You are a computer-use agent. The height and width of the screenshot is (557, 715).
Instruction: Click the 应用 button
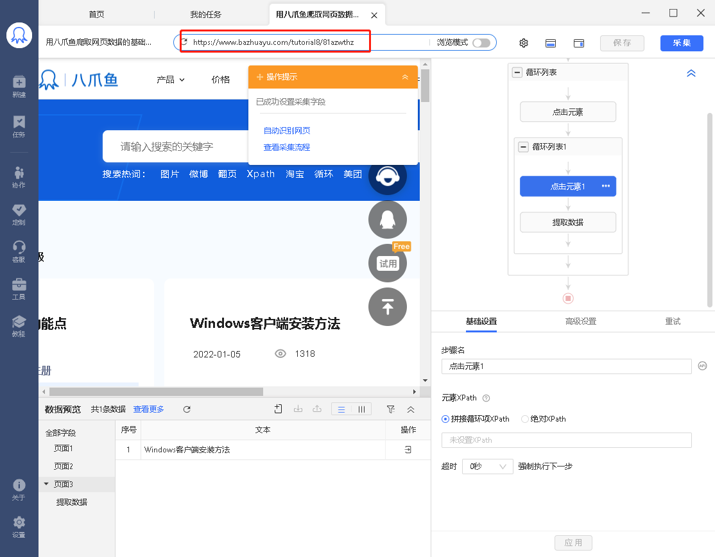point(573,542)
